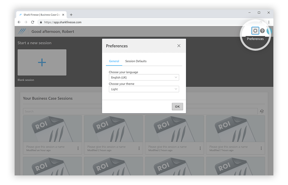Open three-dot menu on session modified 7 hours ago
This screenshot has height=185, width=288.
[261, 148]
